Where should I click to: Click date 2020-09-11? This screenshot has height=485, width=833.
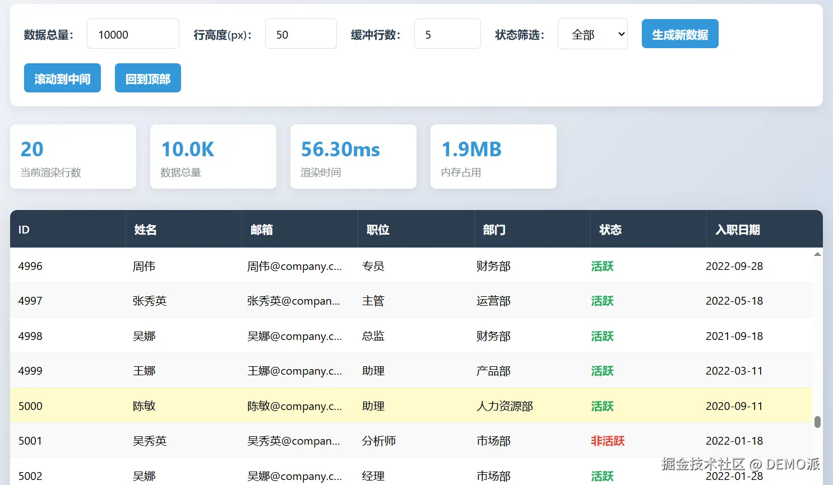pyautogui.click(x=734, y=406)
